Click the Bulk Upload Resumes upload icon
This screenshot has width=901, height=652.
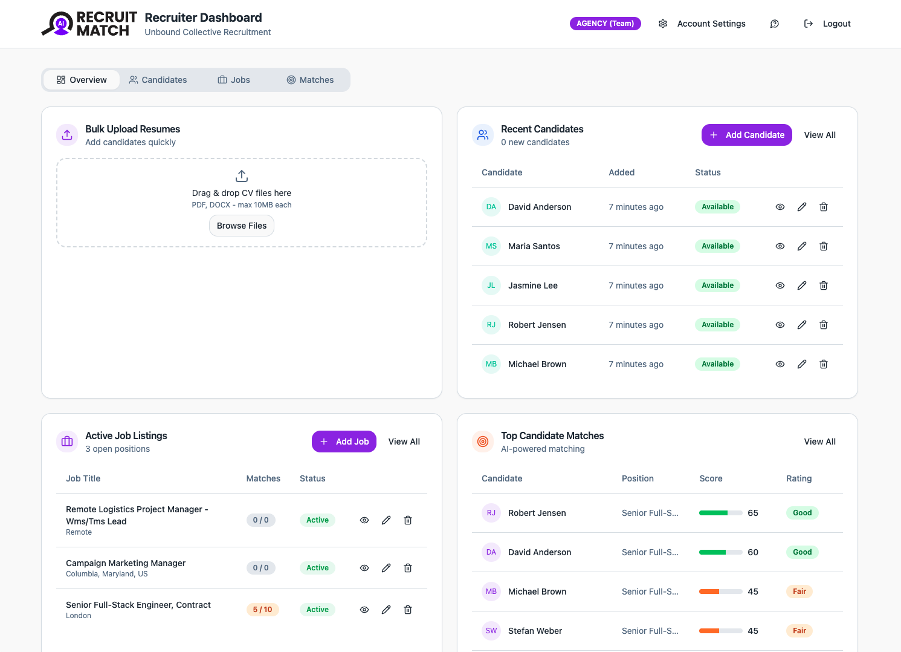click(x=66, y=135)
